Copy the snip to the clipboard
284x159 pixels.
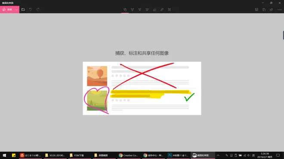coord(264,9)
